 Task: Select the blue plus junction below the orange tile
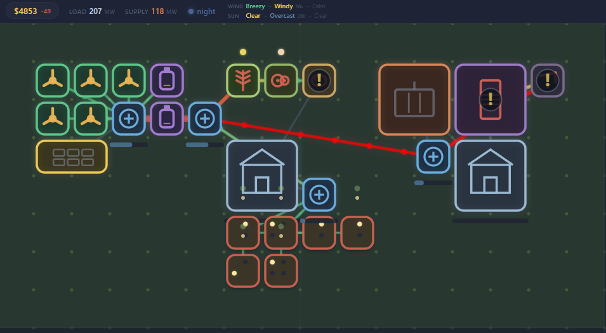click(x=433, y=157)
